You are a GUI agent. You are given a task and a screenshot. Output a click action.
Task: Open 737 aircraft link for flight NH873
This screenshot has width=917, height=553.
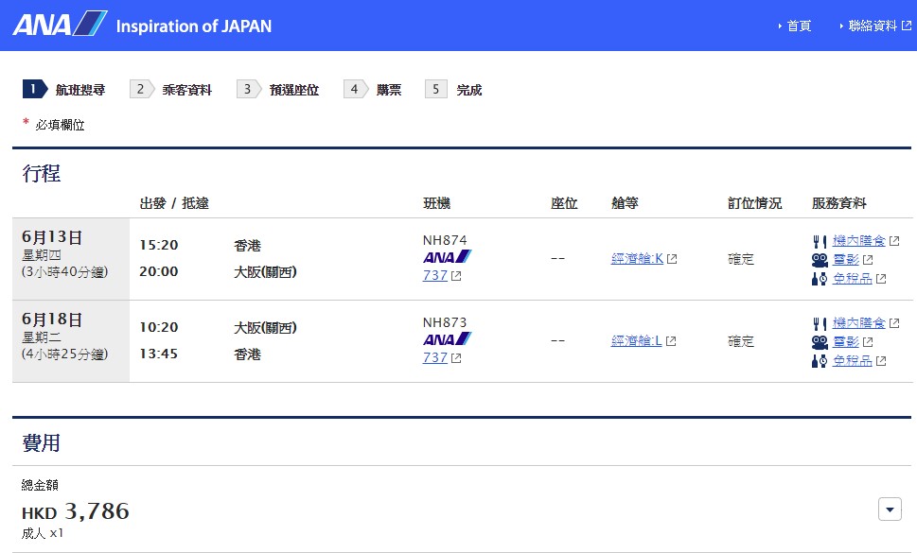(435, 357)
